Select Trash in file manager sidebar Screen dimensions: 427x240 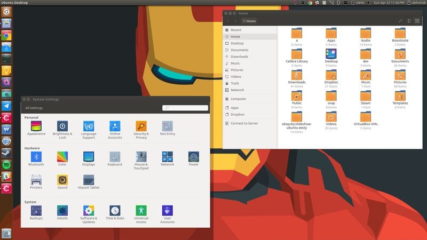click(x=250, y=83)
